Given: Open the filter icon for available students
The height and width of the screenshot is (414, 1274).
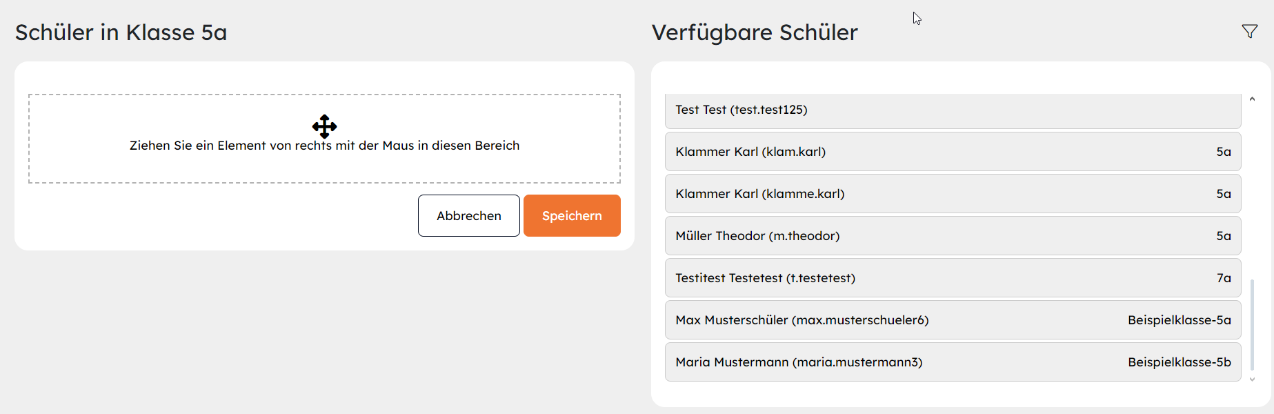Looking at the screenshot, I should pyautogui.click(x=1249, y=32).
